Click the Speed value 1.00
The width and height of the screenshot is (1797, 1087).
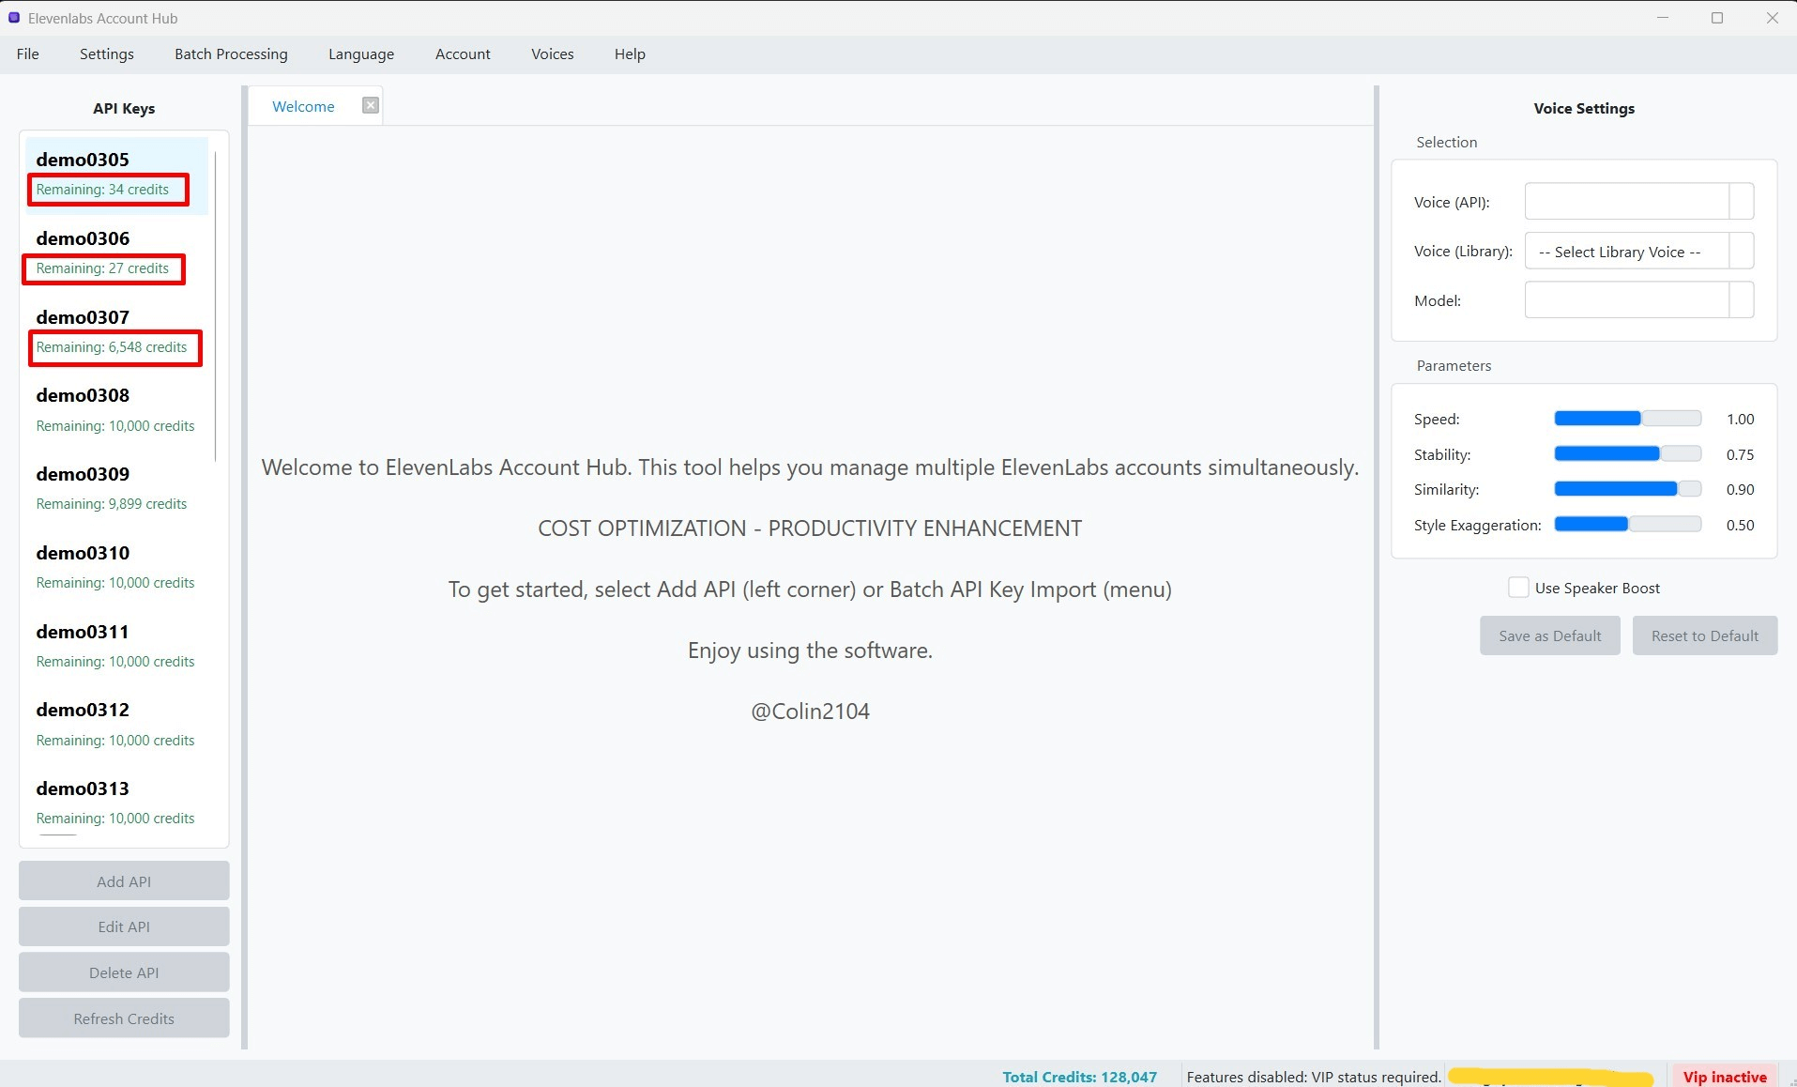pyautogui.click(x=1740, y=419)
